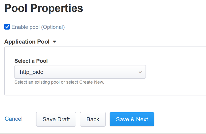Click the down-pointing triangle icon after Application Pool
Viewport: 206px width, 134px height.
click(x=54, y=42)
